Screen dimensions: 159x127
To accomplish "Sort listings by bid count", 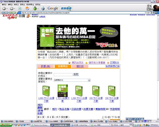I will [x=88, y=109].
